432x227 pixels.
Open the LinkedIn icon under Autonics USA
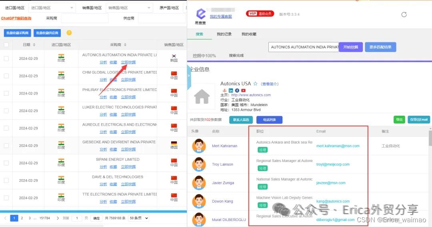(231, 91)
